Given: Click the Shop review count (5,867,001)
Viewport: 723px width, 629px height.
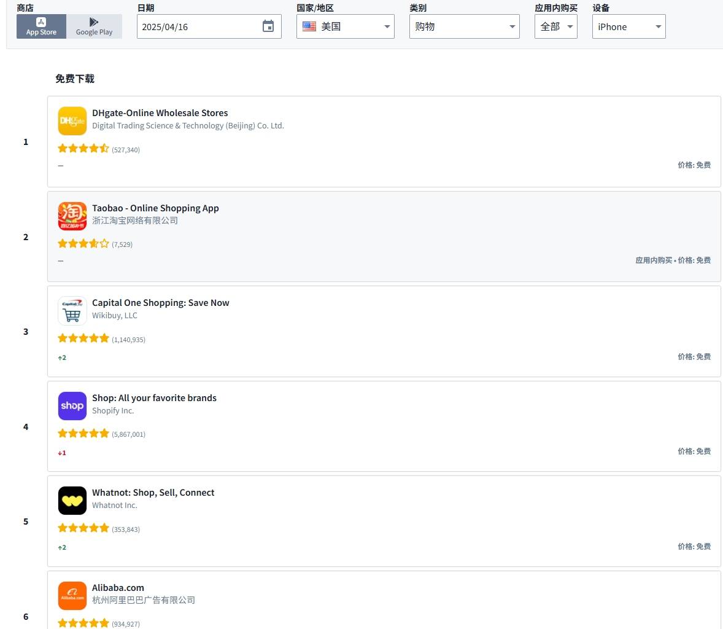Looking at the screenshot, I should [129, 434].
